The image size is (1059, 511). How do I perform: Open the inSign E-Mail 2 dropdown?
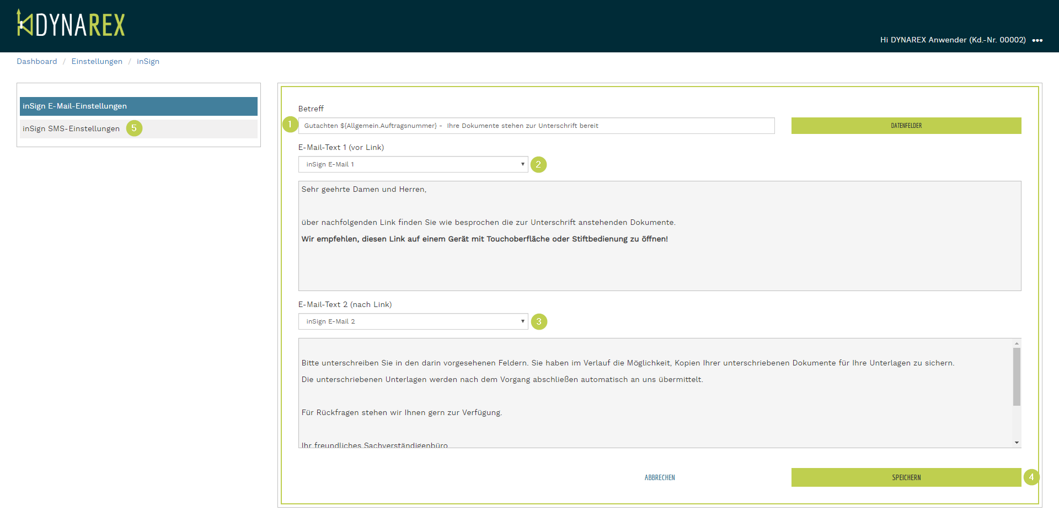(413, 321)
